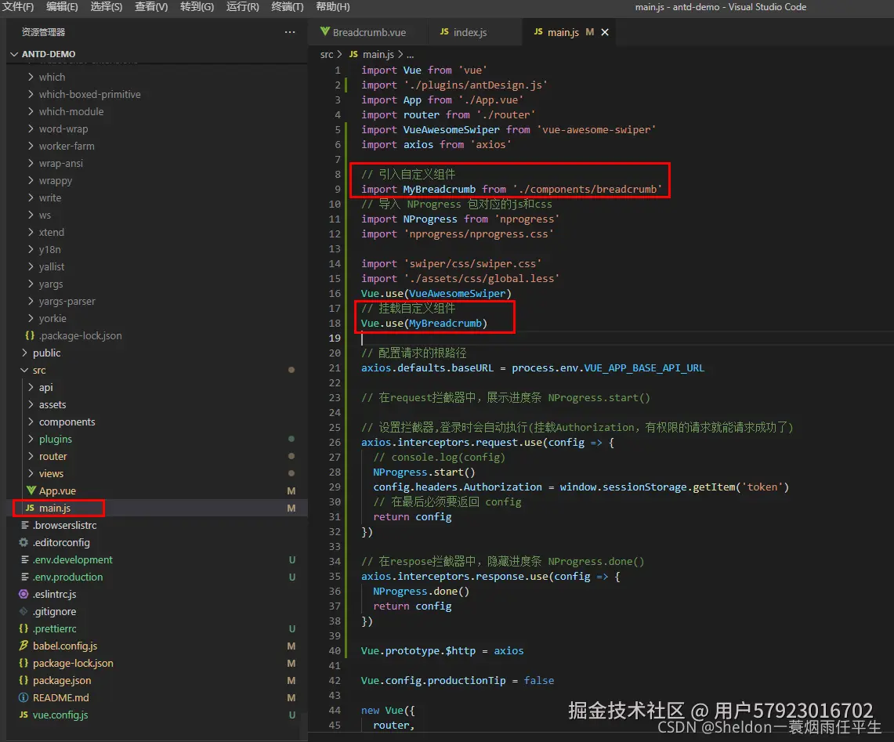Expand the plugins folder

click(31, 439)
